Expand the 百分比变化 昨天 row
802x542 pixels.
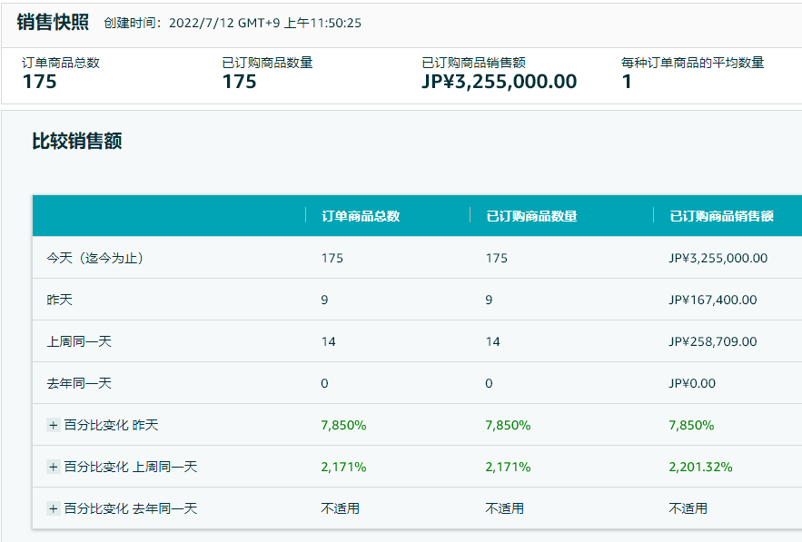click(53, 425)
